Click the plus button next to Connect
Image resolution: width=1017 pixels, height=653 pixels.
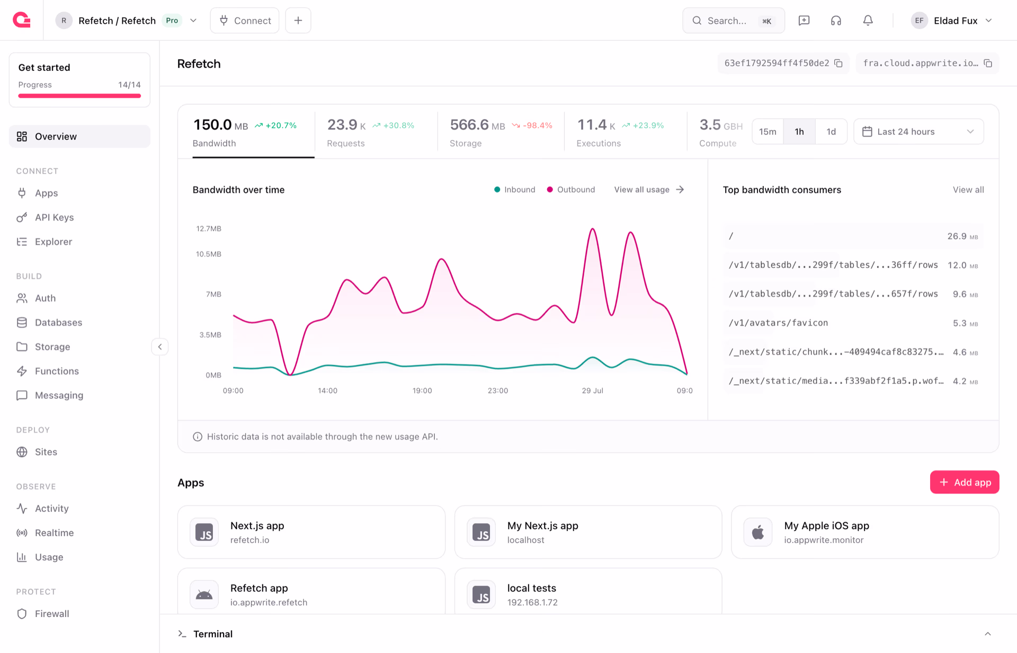click(298, 21)
